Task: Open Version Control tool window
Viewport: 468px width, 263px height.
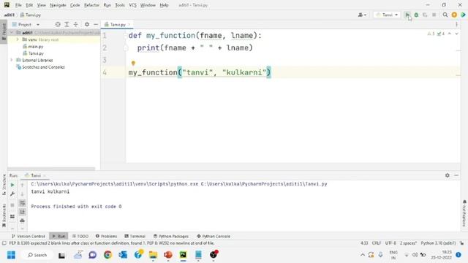Action: pos(28,236)
